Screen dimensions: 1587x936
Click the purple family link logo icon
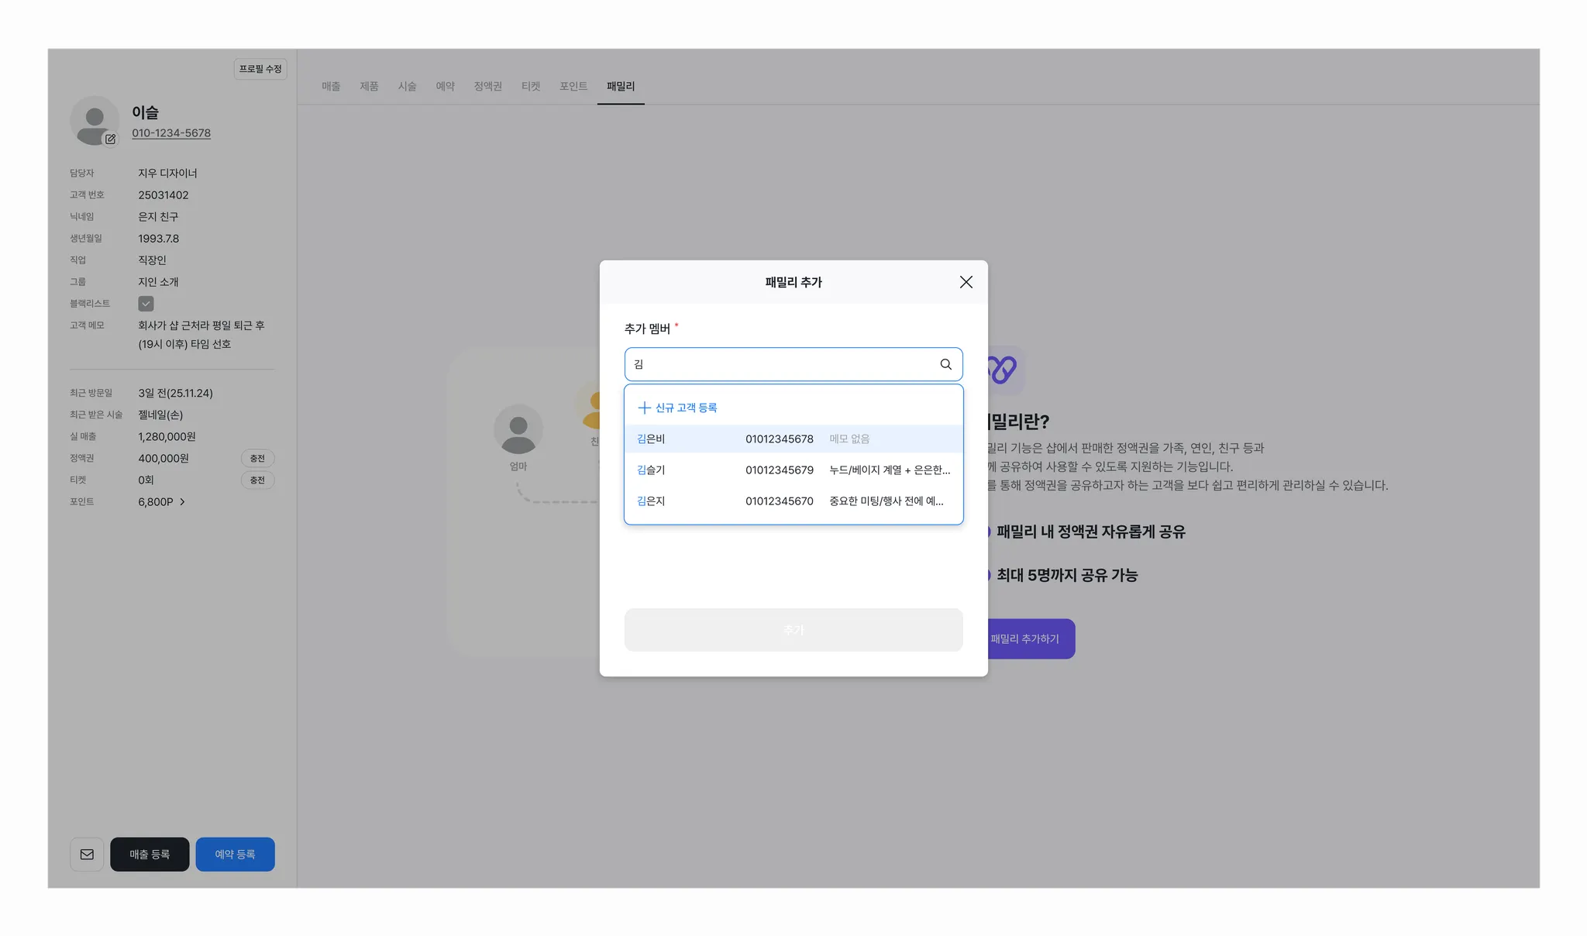point(1004,370)
